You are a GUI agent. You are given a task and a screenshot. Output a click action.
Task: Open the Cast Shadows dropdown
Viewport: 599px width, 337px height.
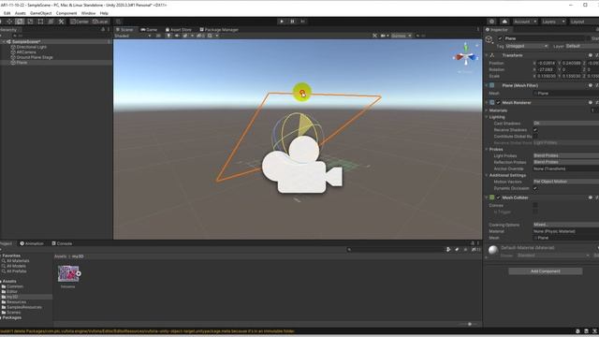566,124
